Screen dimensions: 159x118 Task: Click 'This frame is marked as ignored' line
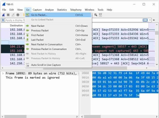32,78
